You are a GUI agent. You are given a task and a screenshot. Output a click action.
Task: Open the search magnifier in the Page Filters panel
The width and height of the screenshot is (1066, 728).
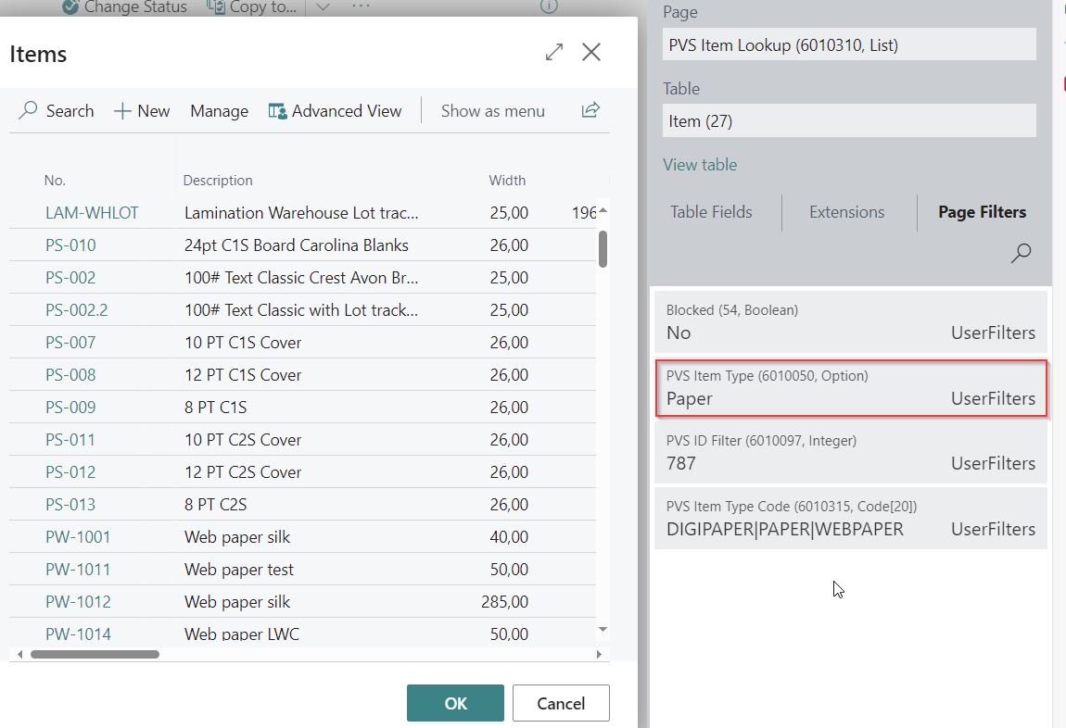pos(1021,252)
